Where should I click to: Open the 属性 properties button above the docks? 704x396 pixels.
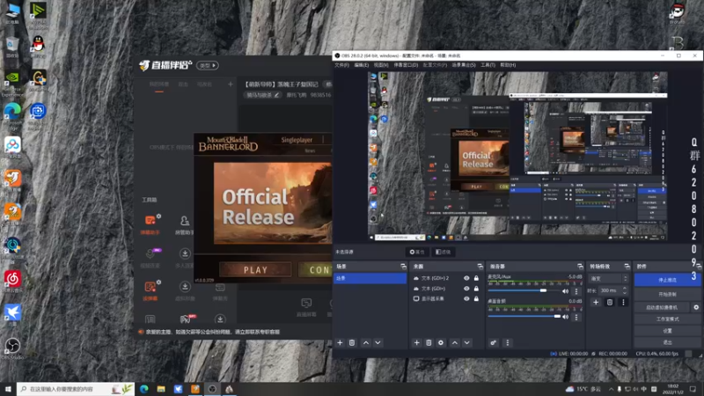pos(417,252)
